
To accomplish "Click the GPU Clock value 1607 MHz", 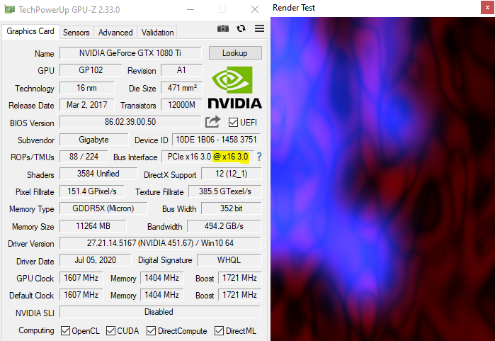I will pyautogui.click(x=81, y=278).
